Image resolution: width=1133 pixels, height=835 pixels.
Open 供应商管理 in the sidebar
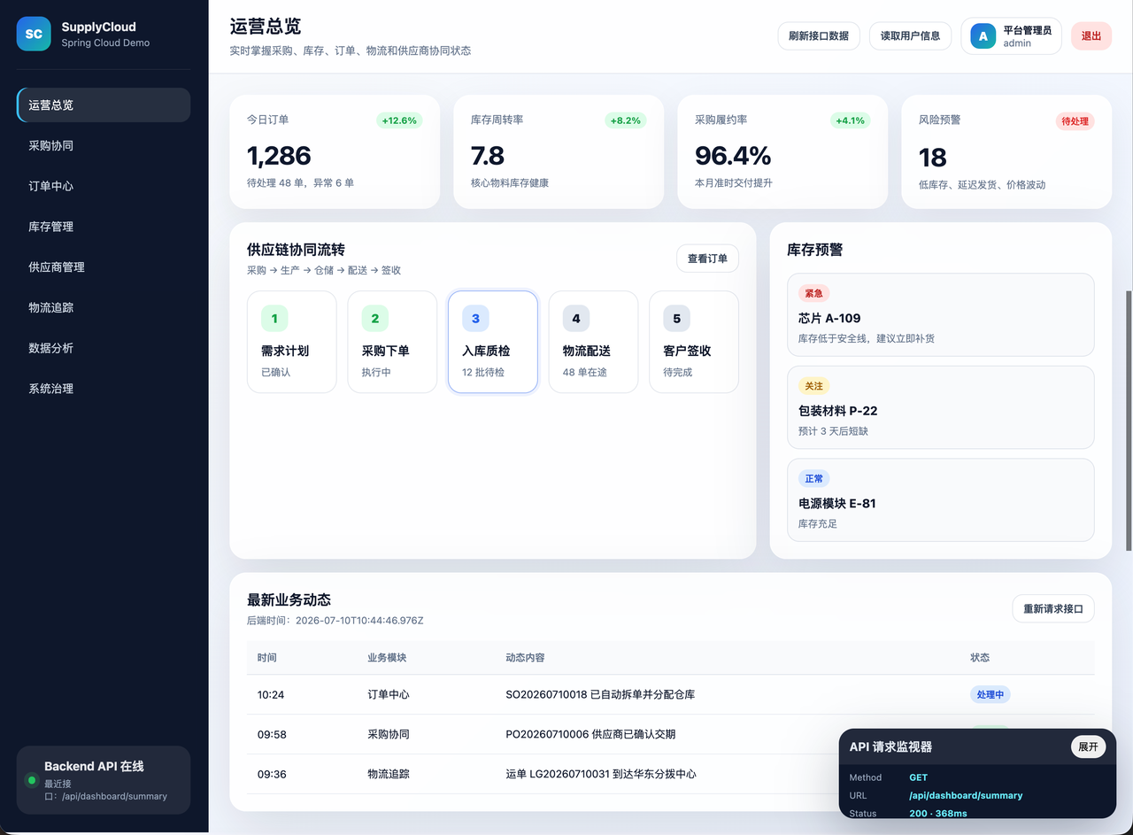pyautogui.click(x=104, y=267)
